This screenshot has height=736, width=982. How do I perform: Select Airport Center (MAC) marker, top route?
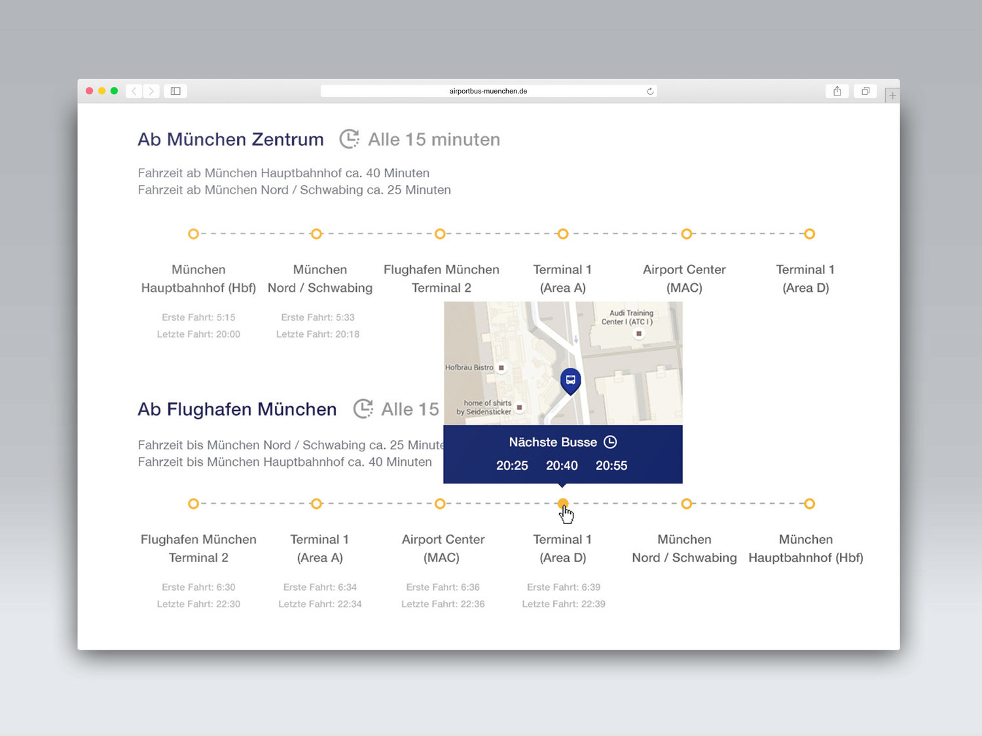[686, 234]
